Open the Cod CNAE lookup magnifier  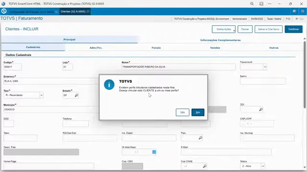[x=204, y=166]
